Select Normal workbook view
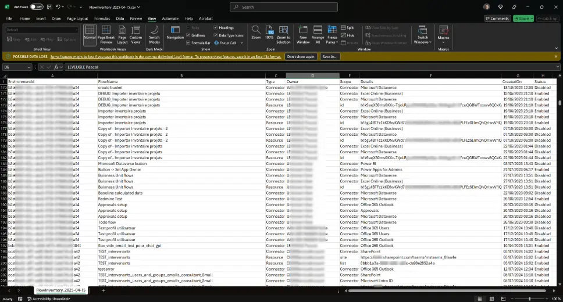The height and width of the screenshot is (302, 563). point(90,35)
